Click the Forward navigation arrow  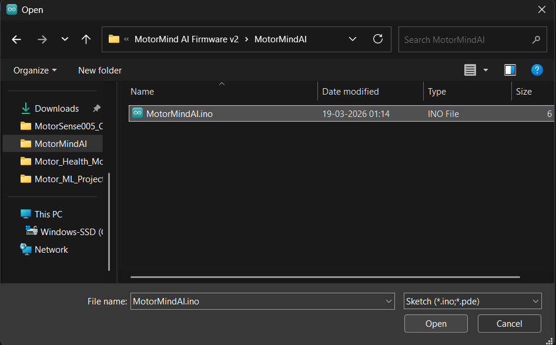click(42, 39)
